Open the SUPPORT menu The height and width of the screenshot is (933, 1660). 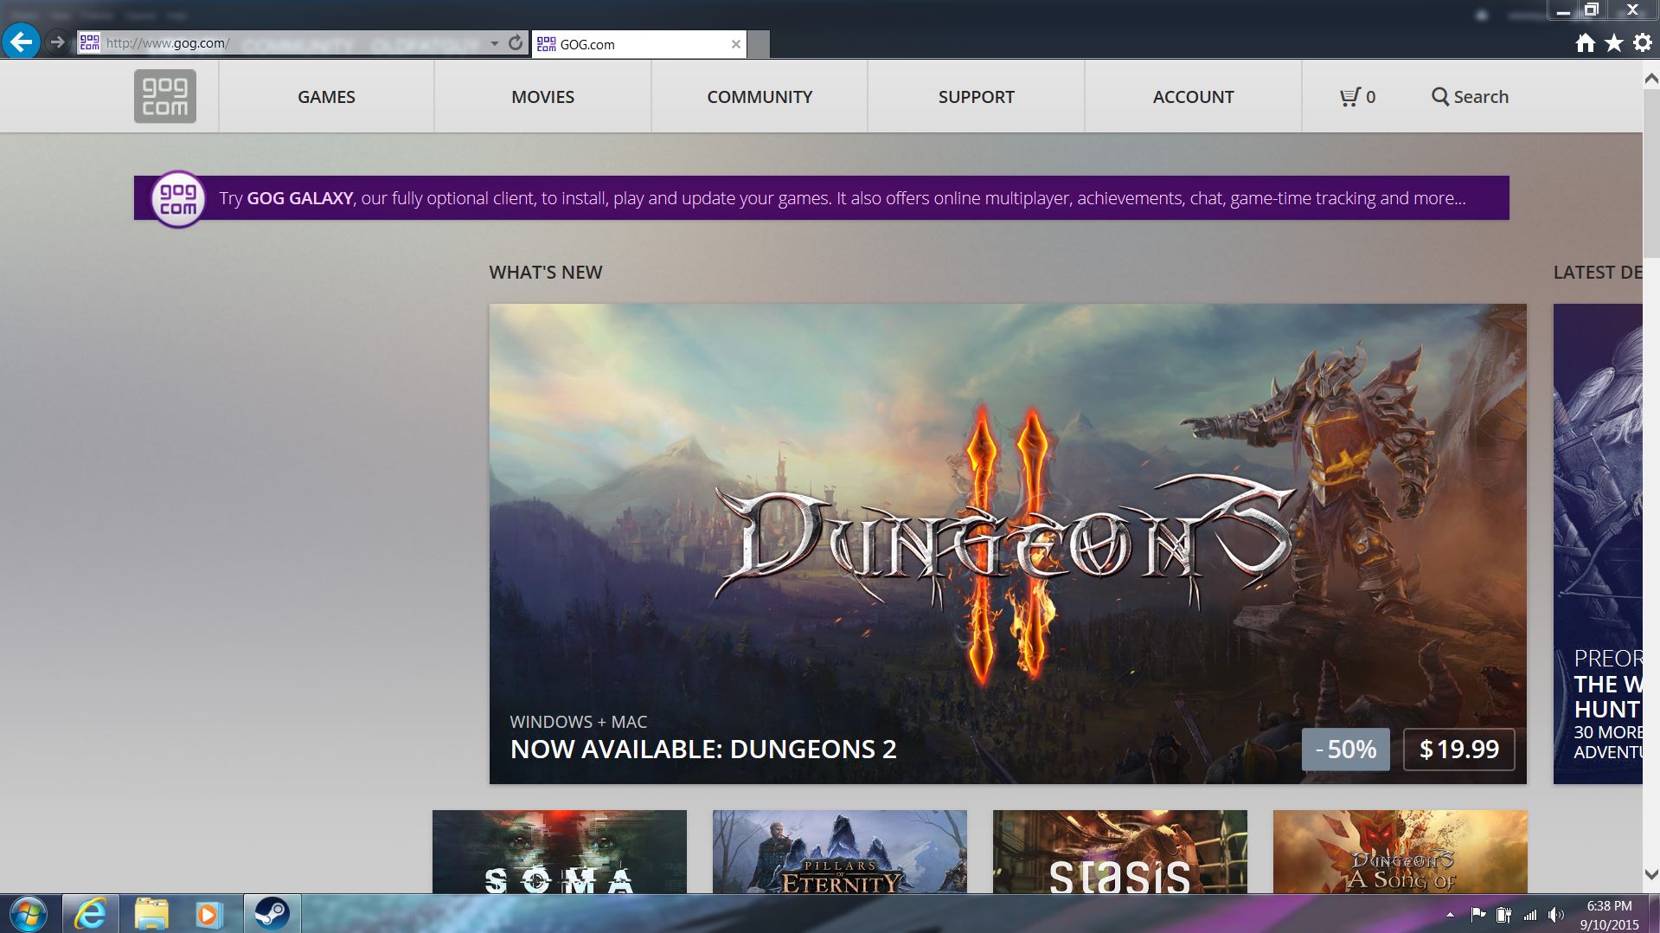pyautogui.click(x=976, y=97)
